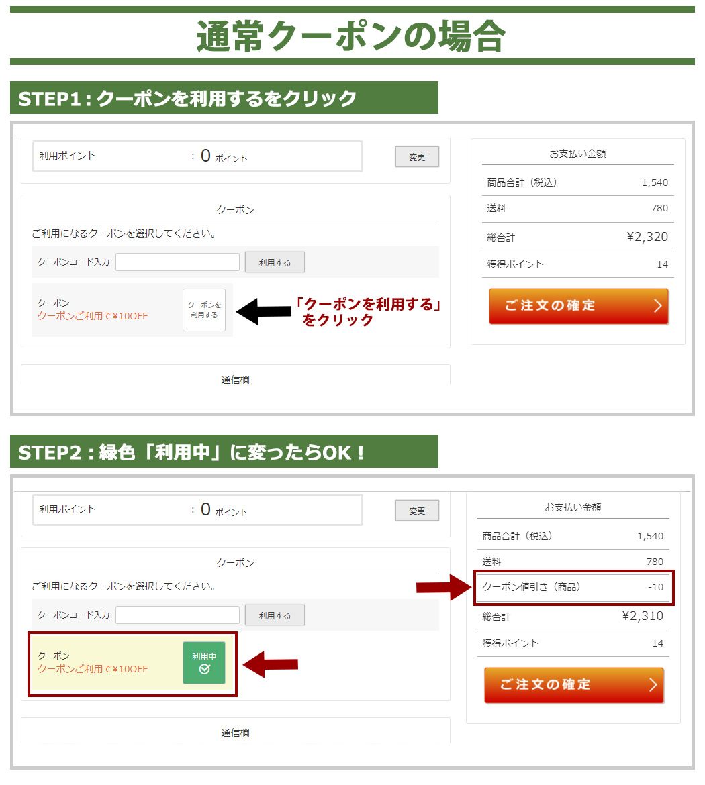Click the black arrow pointing to coupon button

(x=264, y=311)
